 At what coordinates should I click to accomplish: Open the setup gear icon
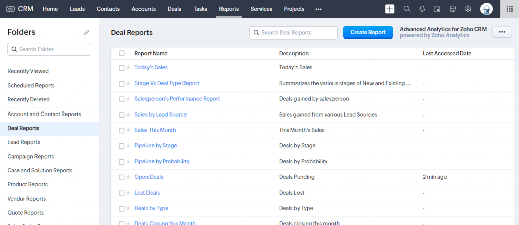coord(468,9)
